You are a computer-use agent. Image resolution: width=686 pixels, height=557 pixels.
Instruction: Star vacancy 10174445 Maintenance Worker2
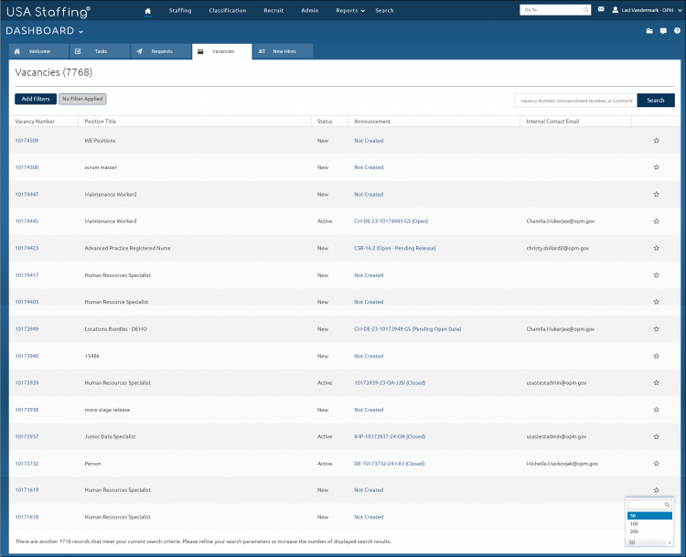656,221
